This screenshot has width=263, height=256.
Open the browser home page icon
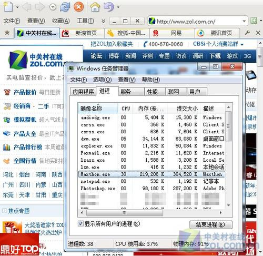point(95,7)
